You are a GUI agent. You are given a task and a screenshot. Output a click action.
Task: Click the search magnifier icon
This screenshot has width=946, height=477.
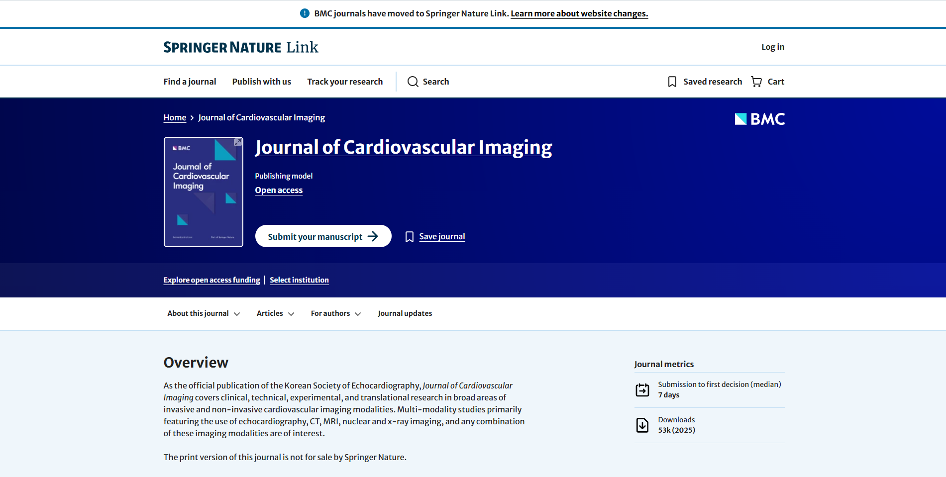coord(413,82)
